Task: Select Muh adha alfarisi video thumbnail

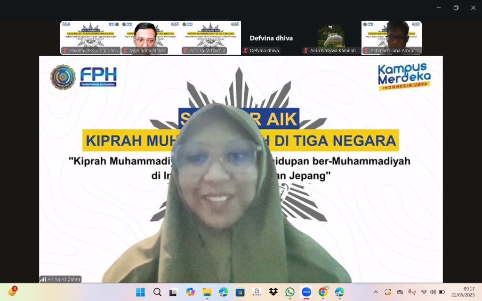Action: (x=151, y=38)
